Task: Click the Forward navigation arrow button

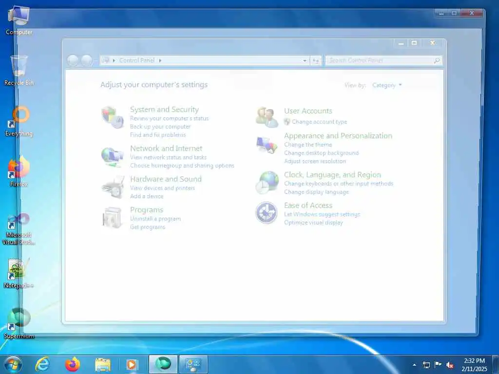Action: pos(87,60)
